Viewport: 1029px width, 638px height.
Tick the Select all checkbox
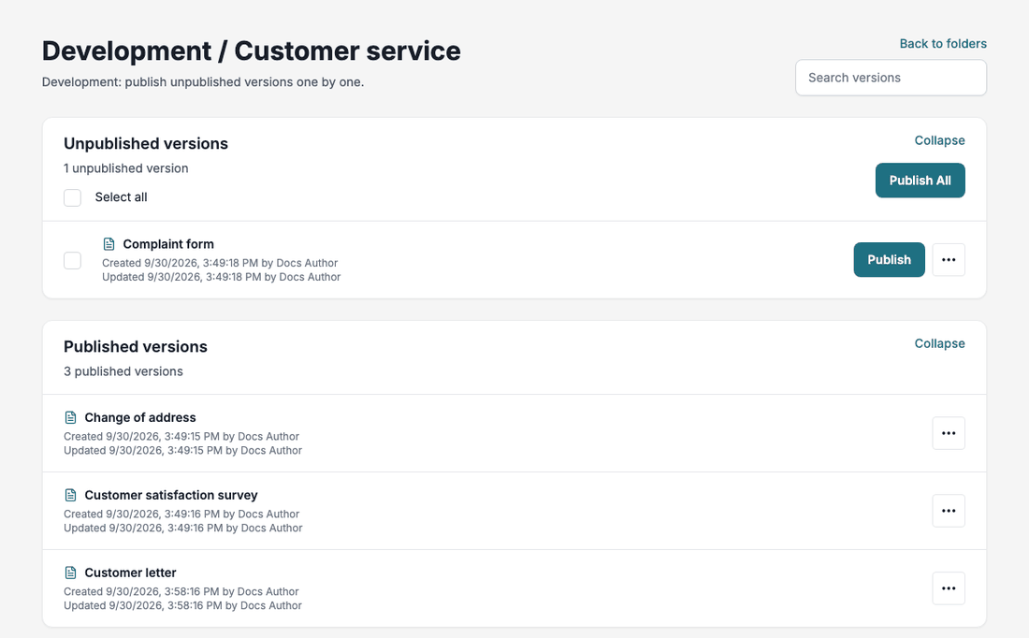point(72,197)
